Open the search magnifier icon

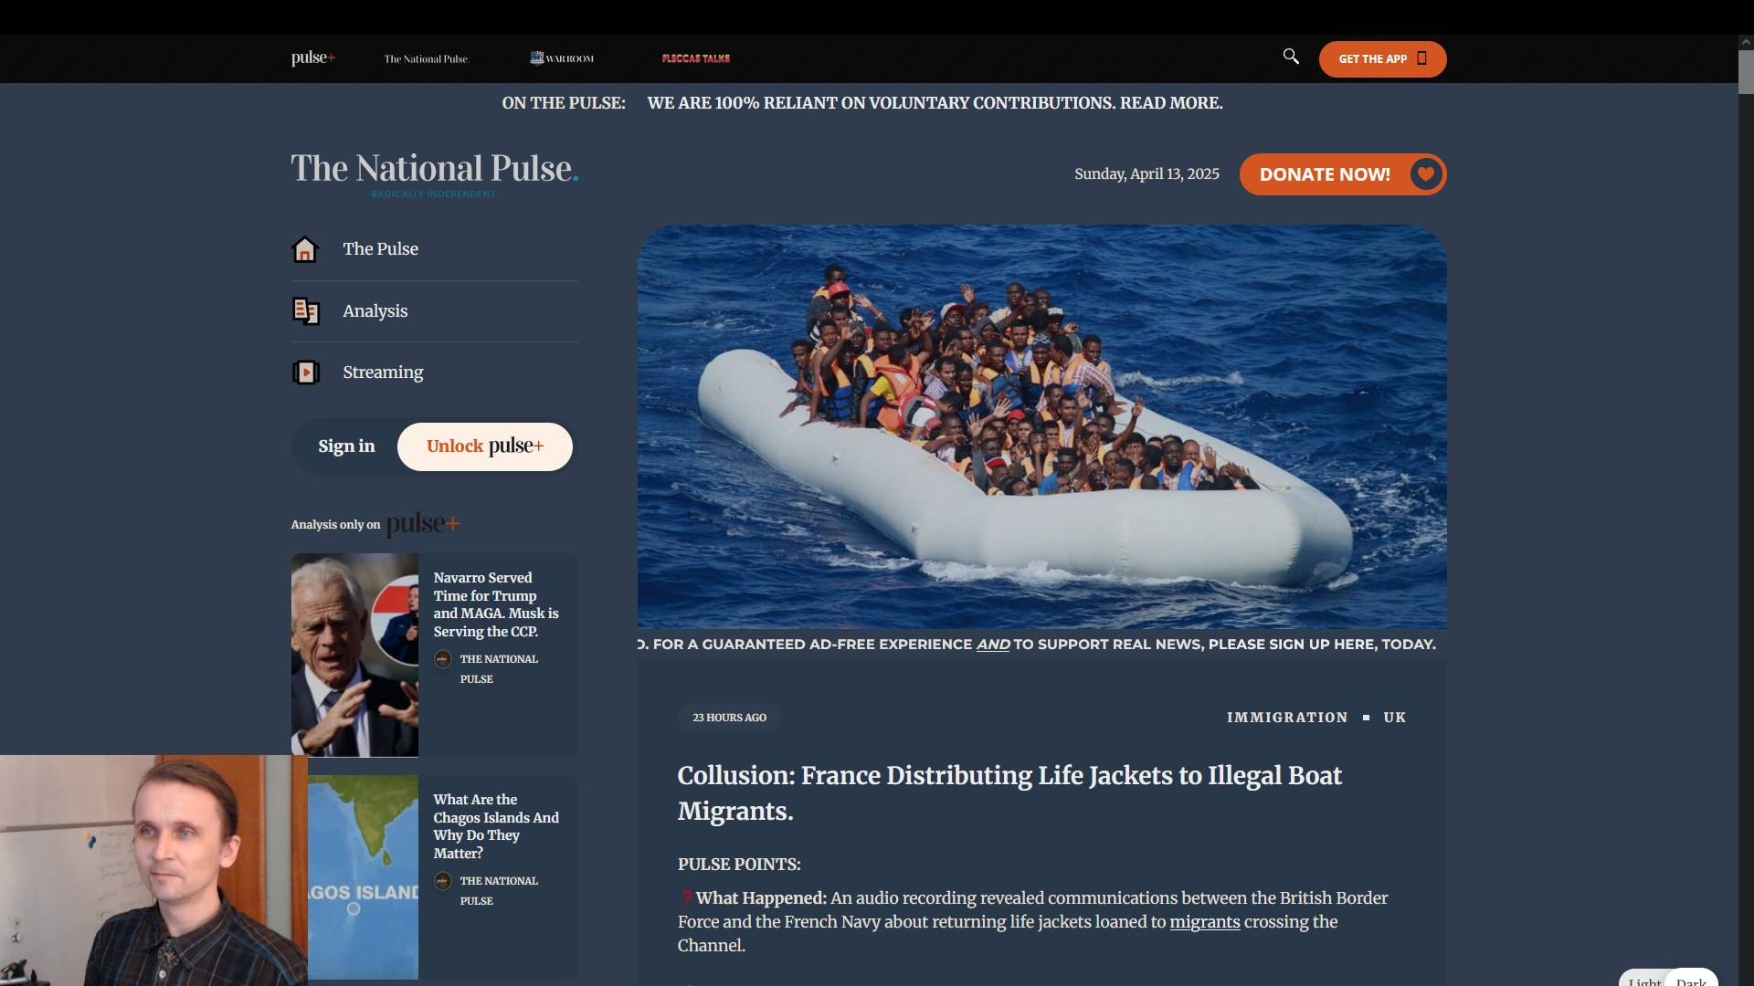pyautogui.click(x=1291, y=57)
